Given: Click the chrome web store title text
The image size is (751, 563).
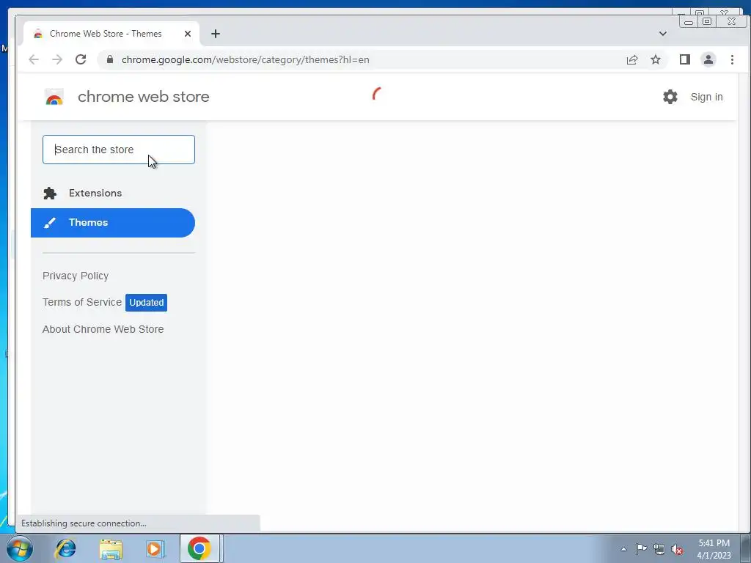Looking at the screenshot, I should [143, 97].
